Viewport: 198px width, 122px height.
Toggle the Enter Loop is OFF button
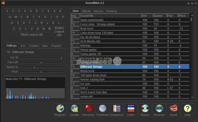tap(59, 32)
